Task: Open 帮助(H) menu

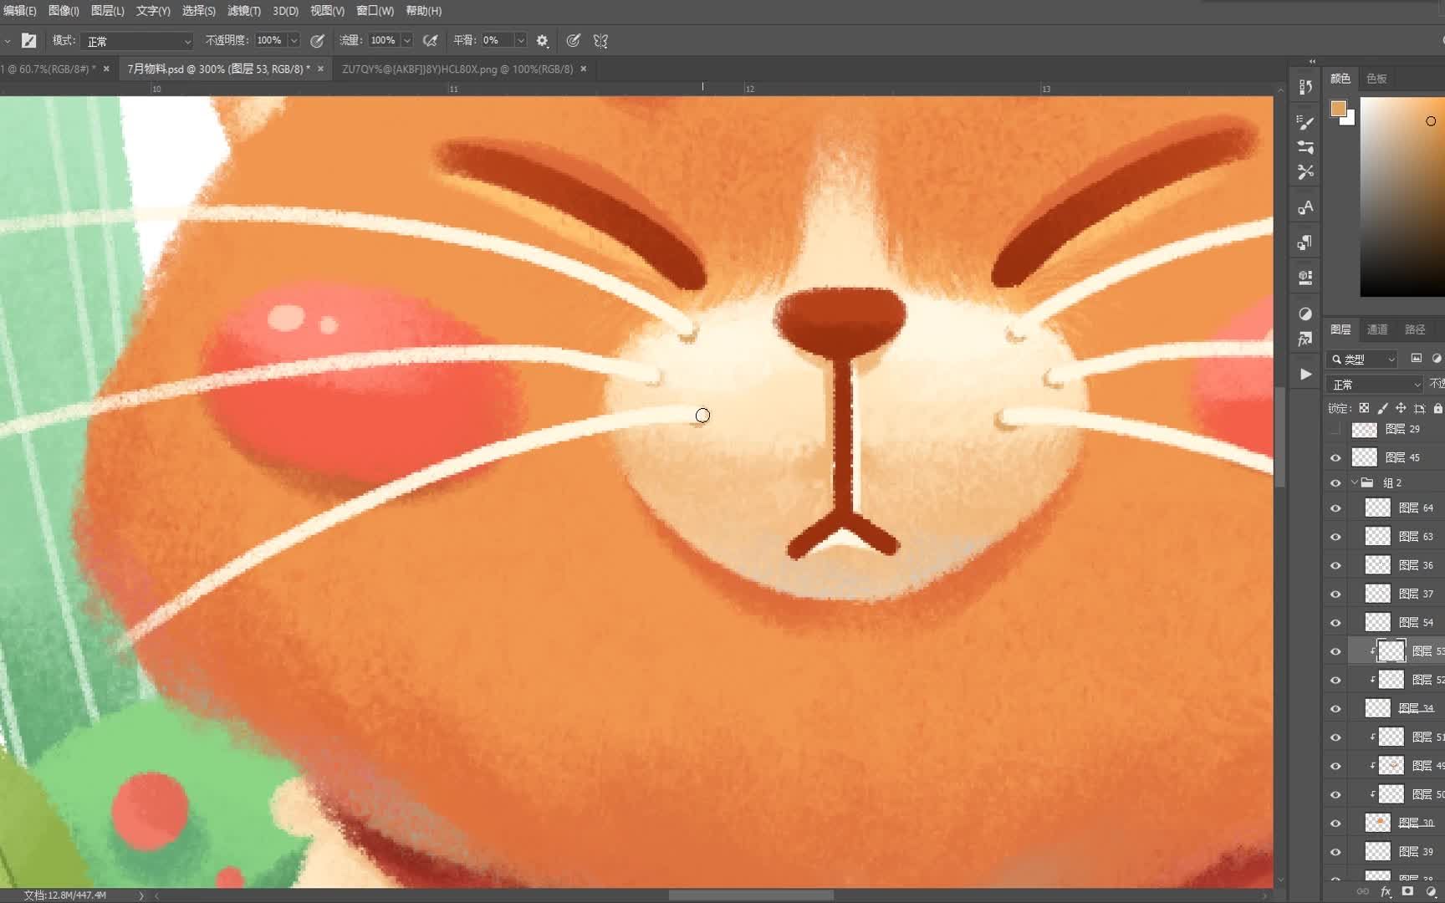Action: click(x=424, y=11)
